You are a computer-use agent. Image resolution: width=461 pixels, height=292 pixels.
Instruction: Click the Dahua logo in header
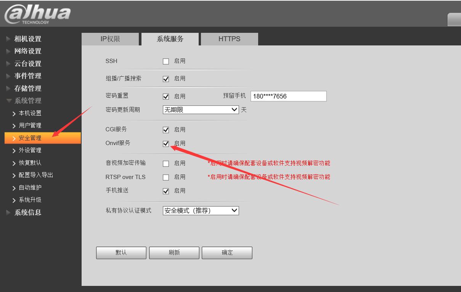[37, 14]
